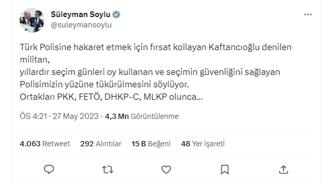Viewport: 332px width, 184px height.
Task: Open the 292 Alıntılar quotes list
Action: 101,143
